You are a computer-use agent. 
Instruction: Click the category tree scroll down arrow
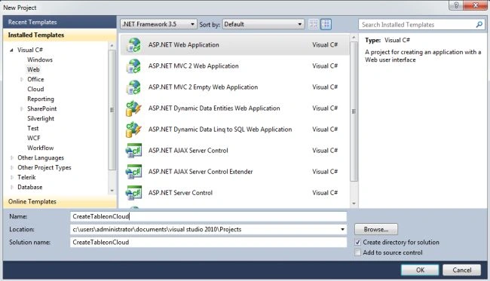coord(112,191)
